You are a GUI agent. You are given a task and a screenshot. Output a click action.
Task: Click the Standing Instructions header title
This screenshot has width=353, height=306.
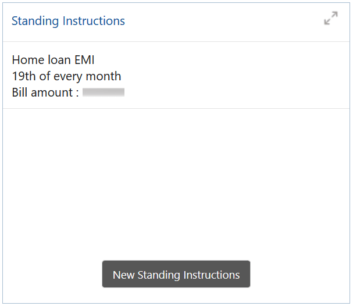68,21
